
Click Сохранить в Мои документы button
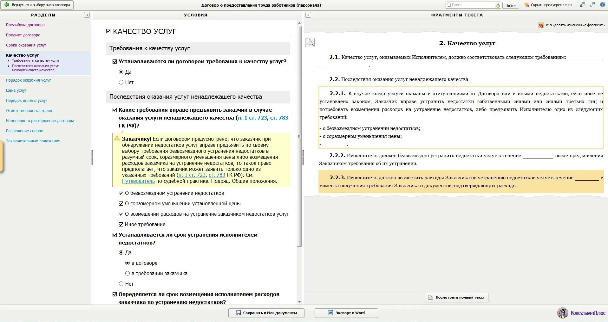point(266,313)
